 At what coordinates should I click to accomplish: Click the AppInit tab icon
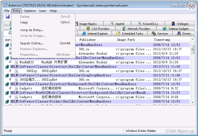pyautogui.click(x=112, y=24)
